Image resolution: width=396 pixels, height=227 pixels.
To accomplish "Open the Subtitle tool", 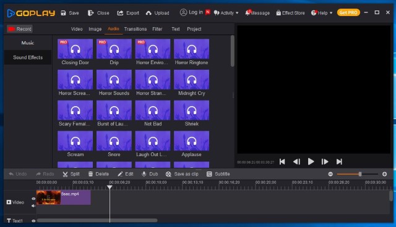I will click(218, 174).
